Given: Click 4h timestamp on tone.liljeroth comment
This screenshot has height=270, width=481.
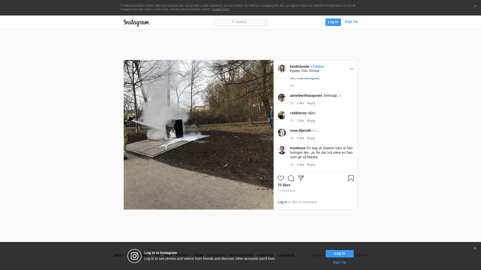Looking at the screenshot, I should 292,138.
